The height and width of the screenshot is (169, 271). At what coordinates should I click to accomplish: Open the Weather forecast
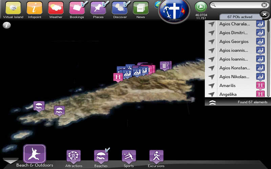(56, 8)
